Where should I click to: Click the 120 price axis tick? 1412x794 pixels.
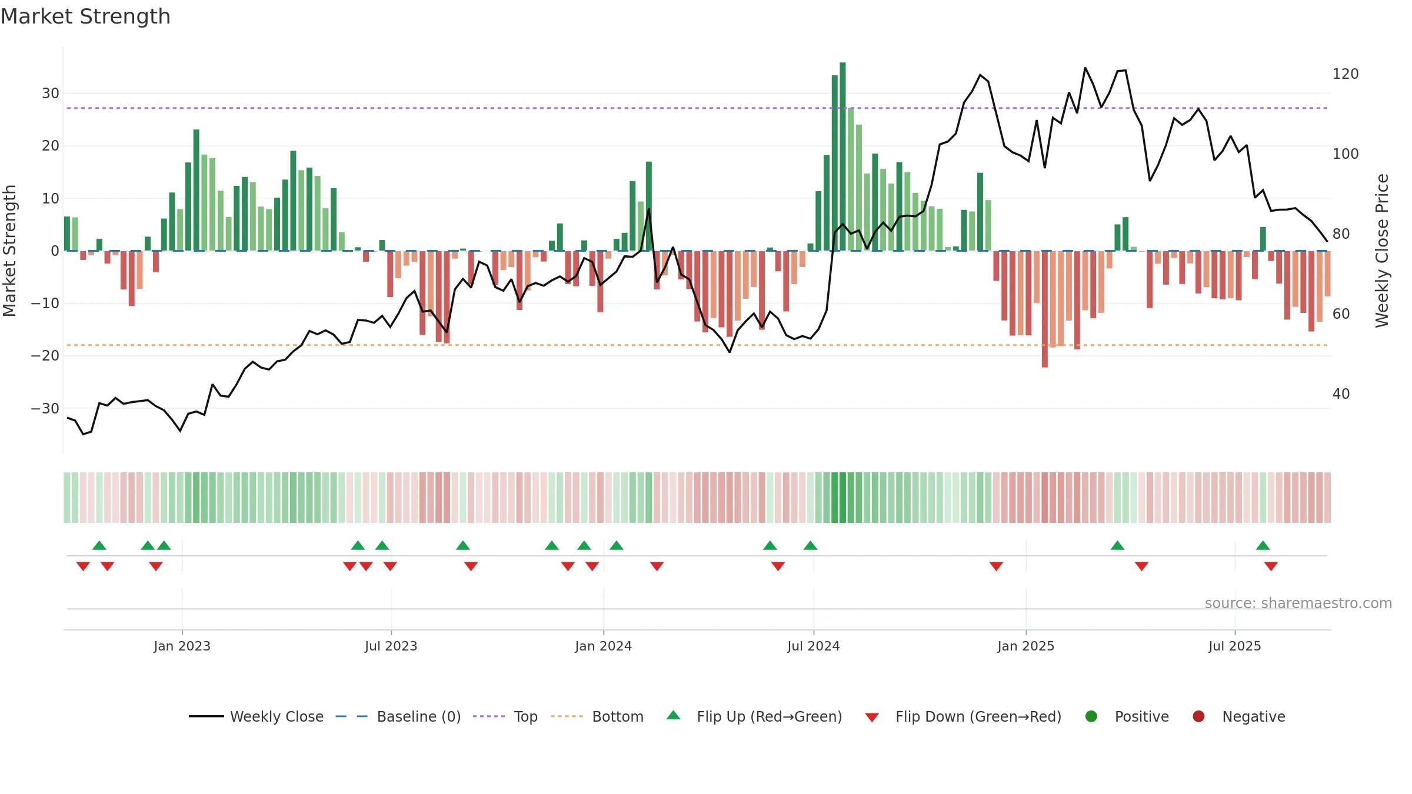pos(1346,74)
